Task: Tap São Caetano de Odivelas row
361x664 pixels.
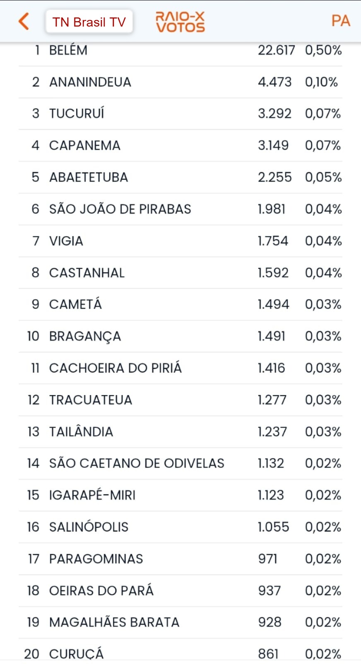Action: click(180, 464)
